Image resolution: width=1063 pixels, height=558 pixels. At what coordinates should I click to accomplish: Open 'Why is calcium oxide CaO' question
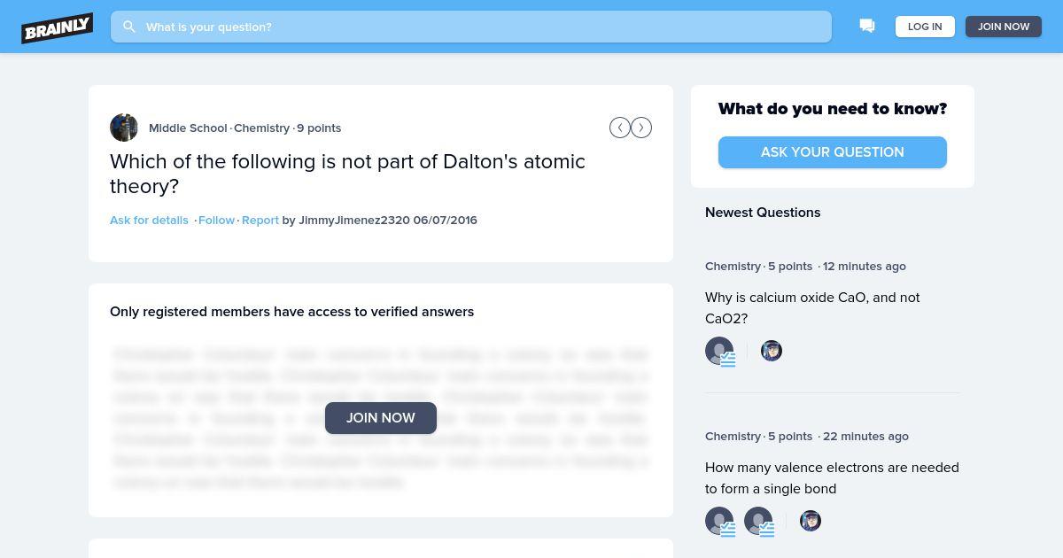click(x=812, y=308)
